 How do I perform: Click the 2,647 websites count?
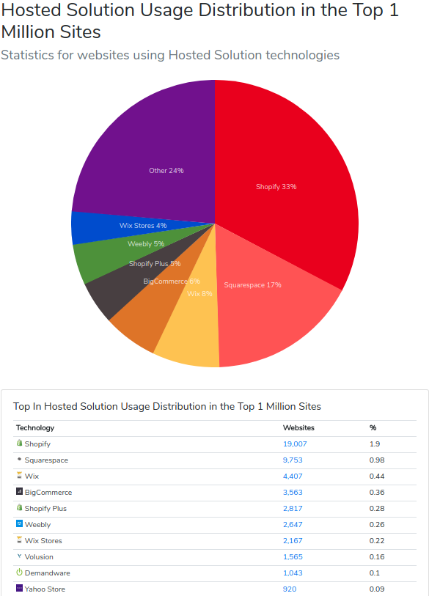click(293, 525)
